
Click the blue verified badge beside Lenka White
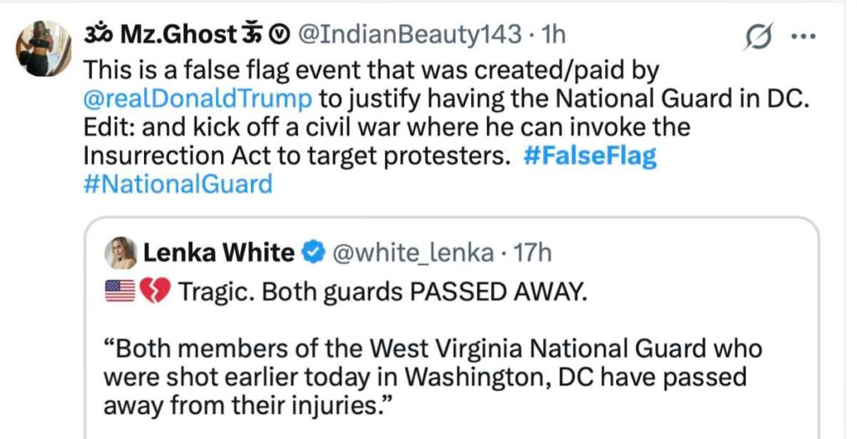pos(314,252)
